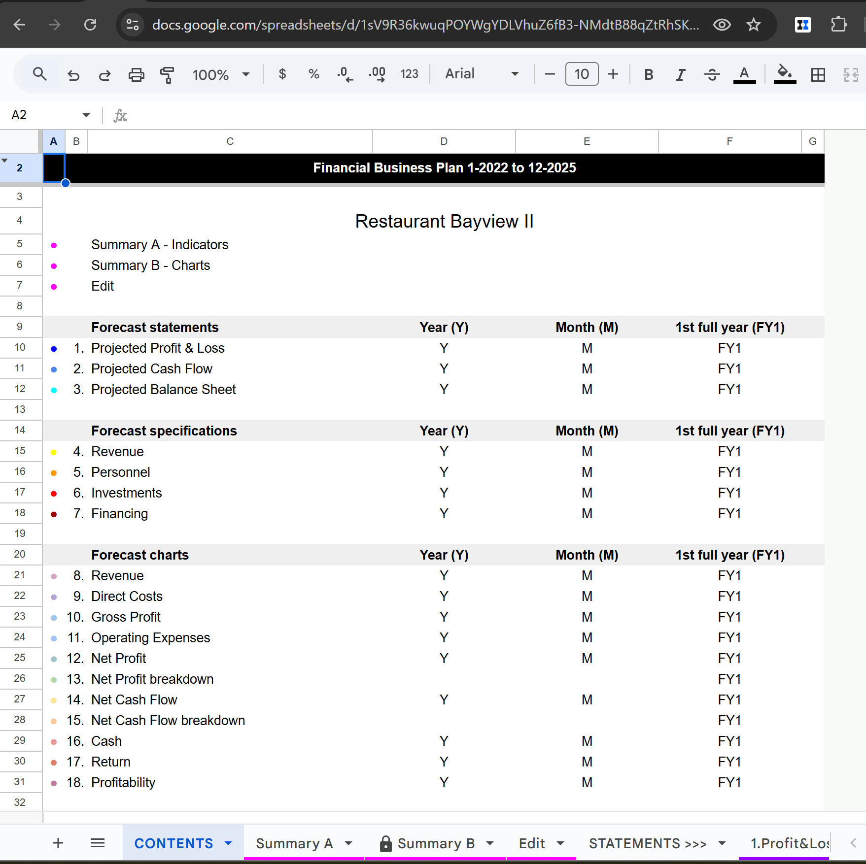
Task: Expand the Summary A tab menu arrow
Action: click(x=348, y=843)
